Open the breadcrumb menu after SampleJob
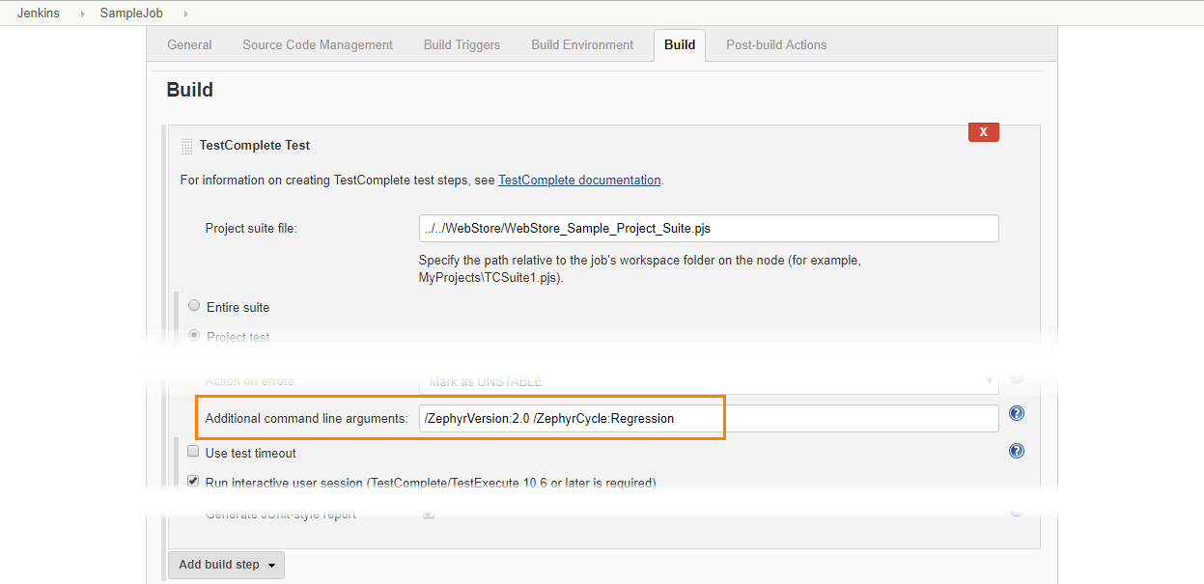The height and width of the screenshot is (584, 1204). click(184, 14)
